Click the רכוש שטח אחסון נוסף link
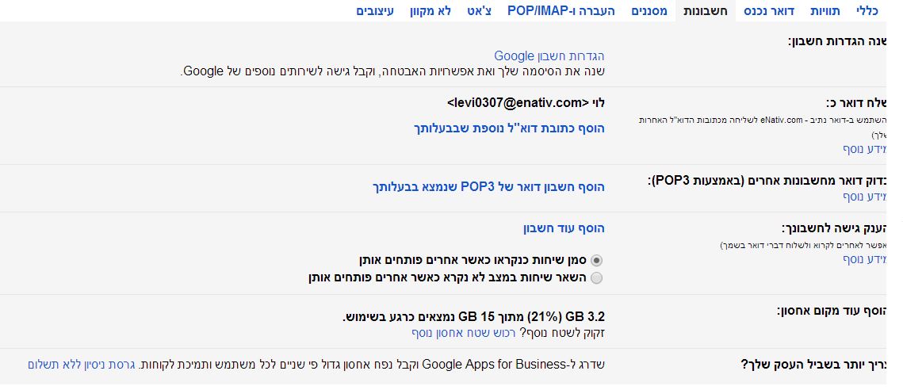The width and height of the screenshot is (903, 390). click(x=465, y=332)
